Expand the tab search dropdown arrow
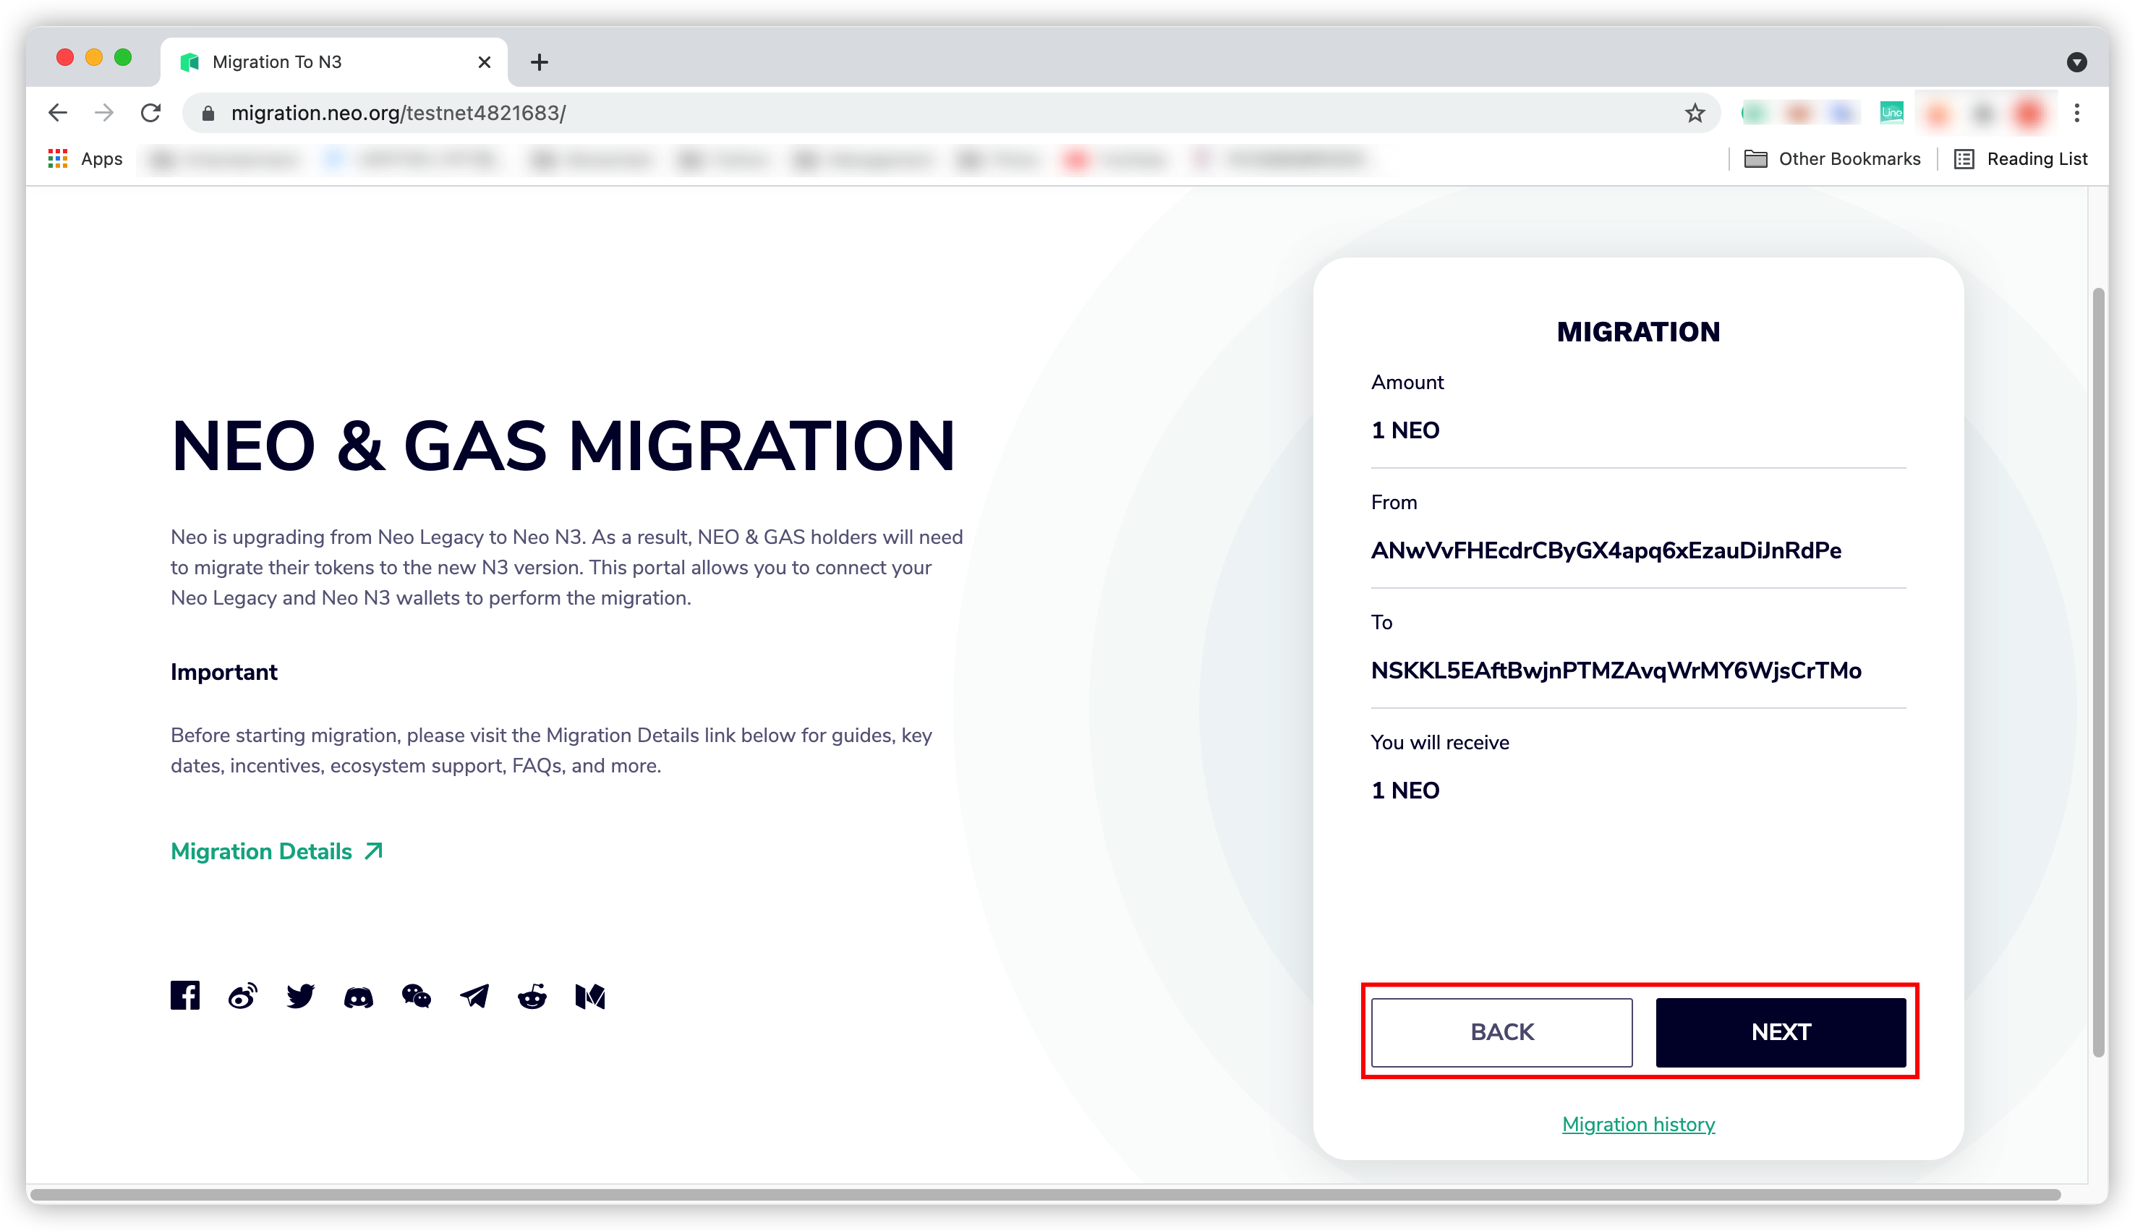 click(x=2076, y=61)
